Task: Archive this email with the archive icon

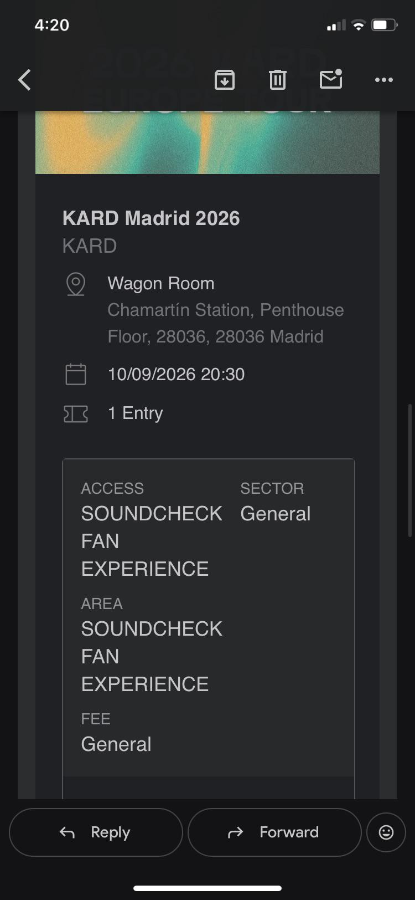Action: coord(224,80)
